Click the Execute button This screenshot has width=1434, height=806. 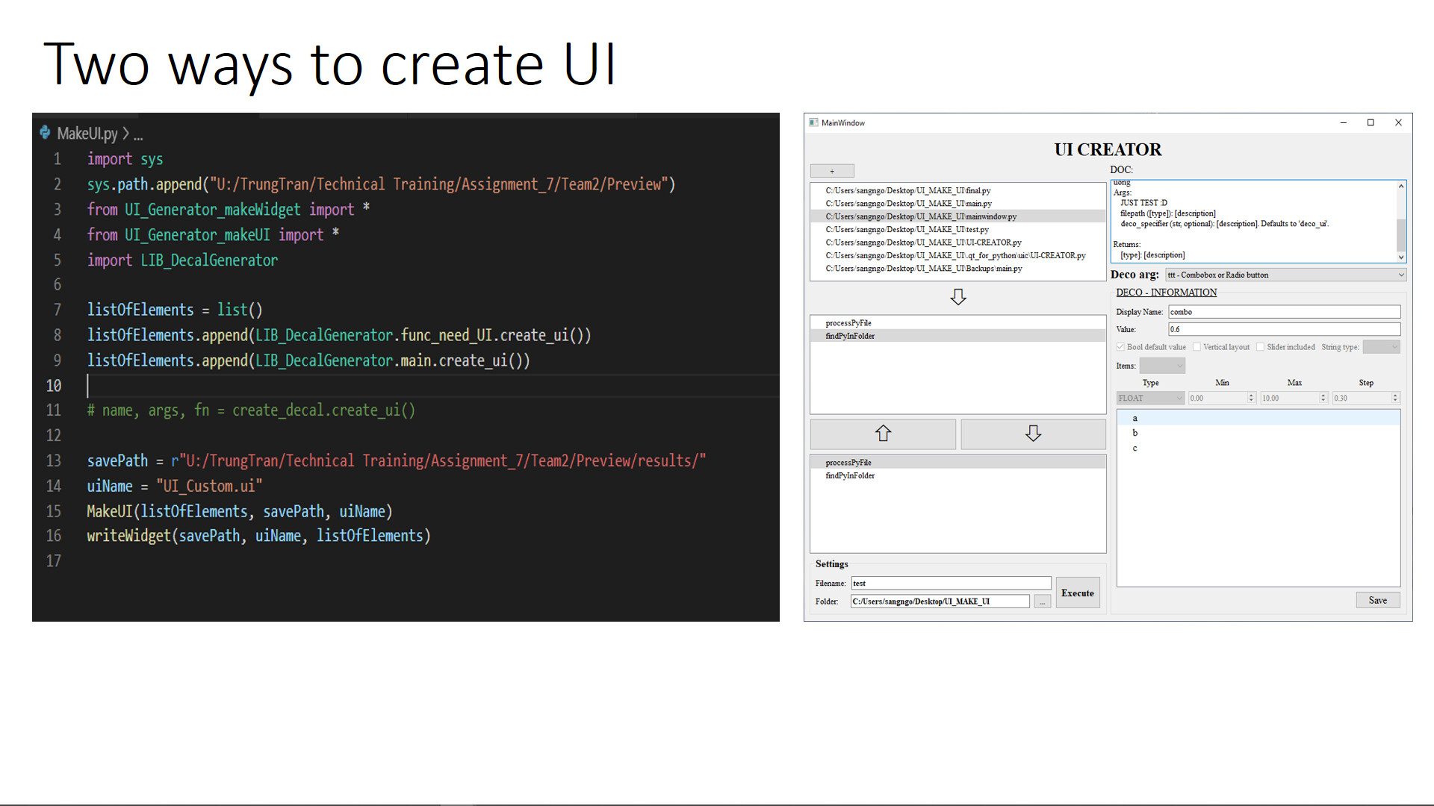[x=1077, y=593]
